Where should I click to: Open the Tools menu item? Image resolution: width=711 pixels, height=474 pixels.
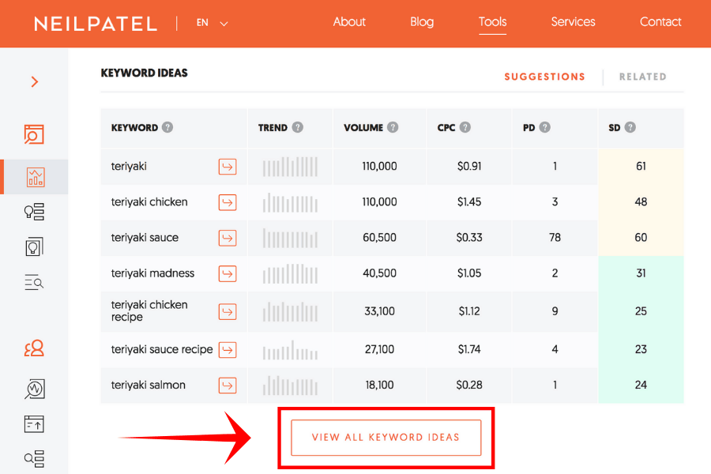click(492, 22)
